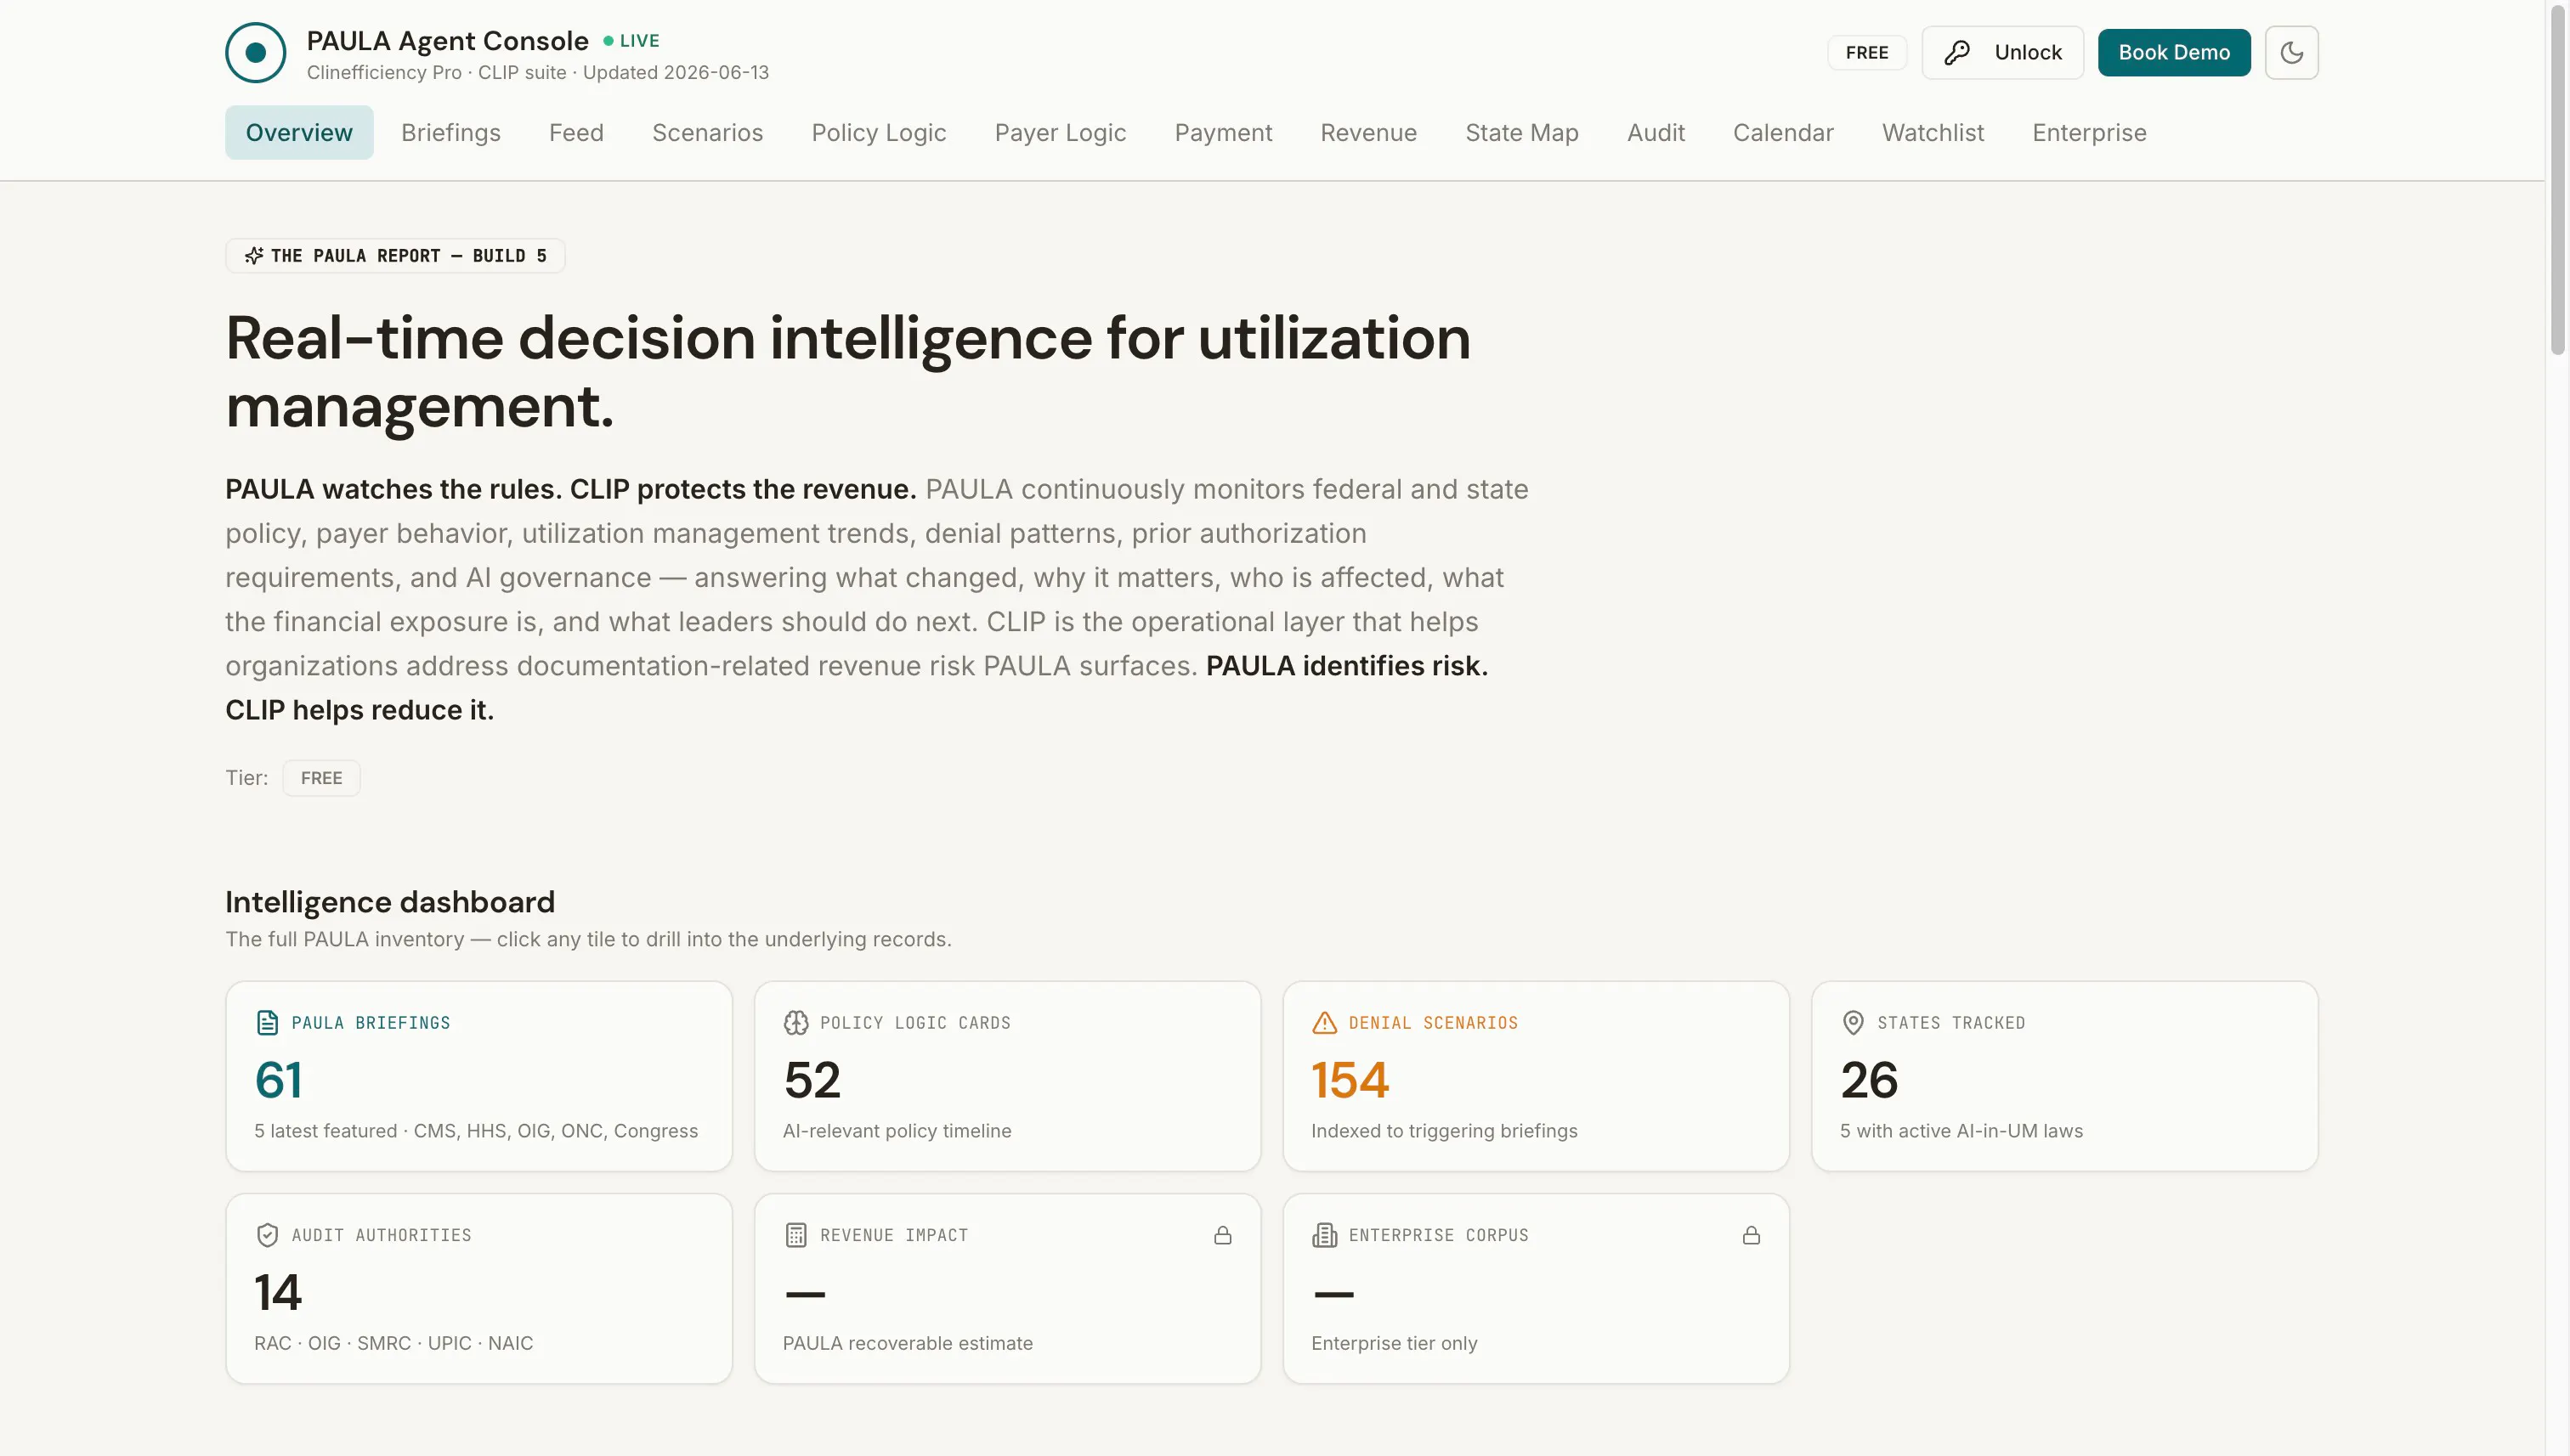This screenshot has height=1456, width=2570.
Task: Click the text 'Indexed to triggering briefings'
Action: (1444, 1131)
